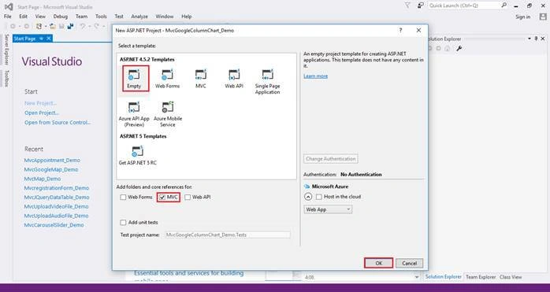This screenshot has height=292, width=550.
Task: Select the Empty project template
Action: 136,79
